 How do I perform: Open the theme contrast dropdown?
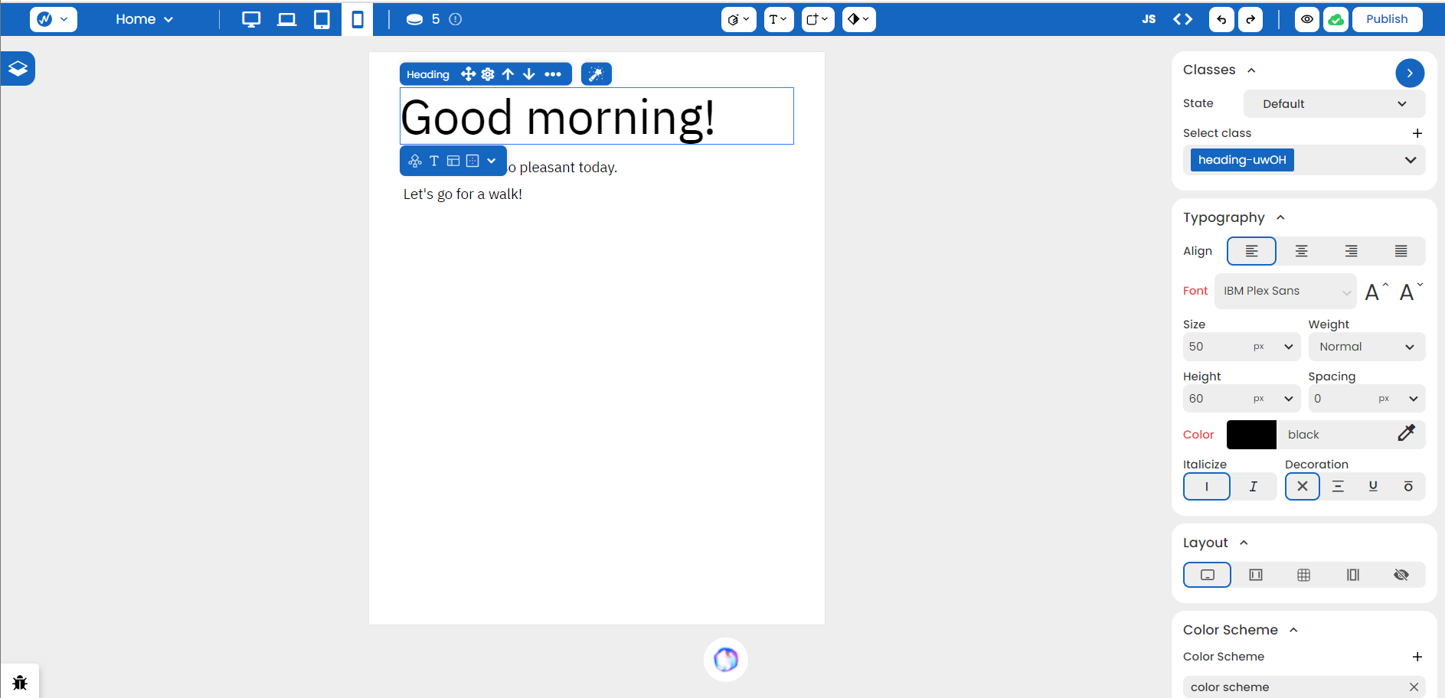[859, 19]
